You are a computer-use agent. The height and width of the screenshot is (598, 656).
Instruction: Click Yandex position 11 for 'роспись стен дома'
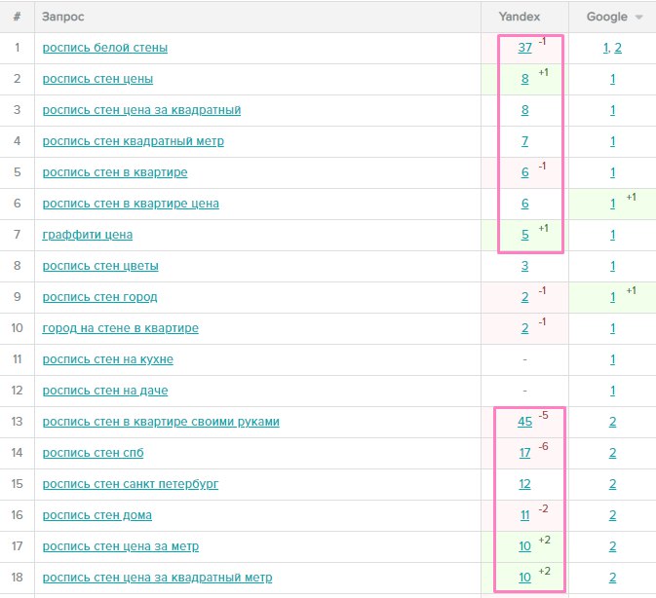pos(525,515)
